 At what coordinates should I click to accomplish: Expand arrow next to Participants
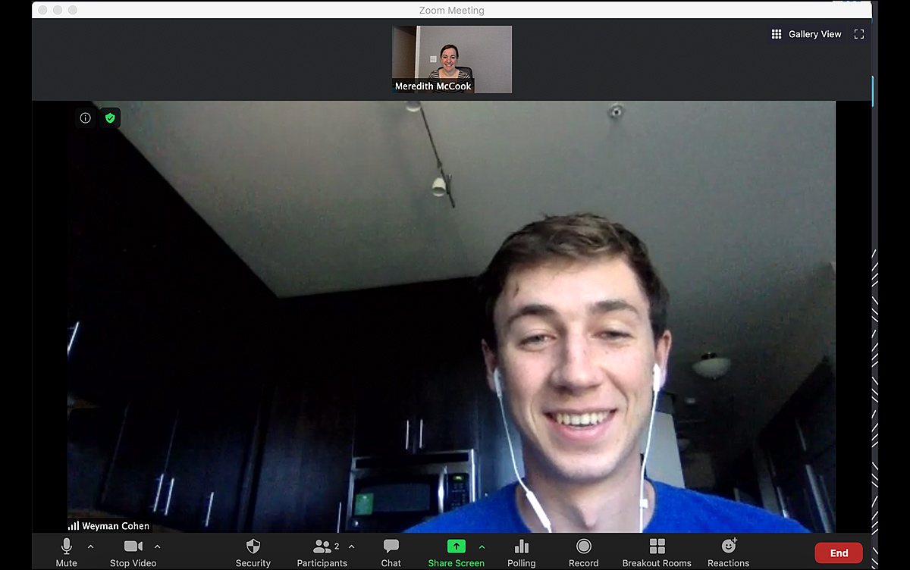(x=351, y=547)
